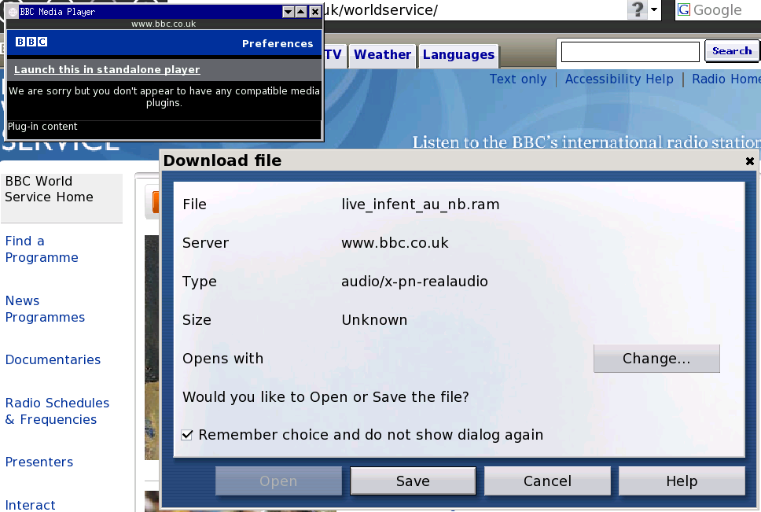Switch to the Weather tab
The width and height of the screenshot is (761, 512).
coord(382,54)
